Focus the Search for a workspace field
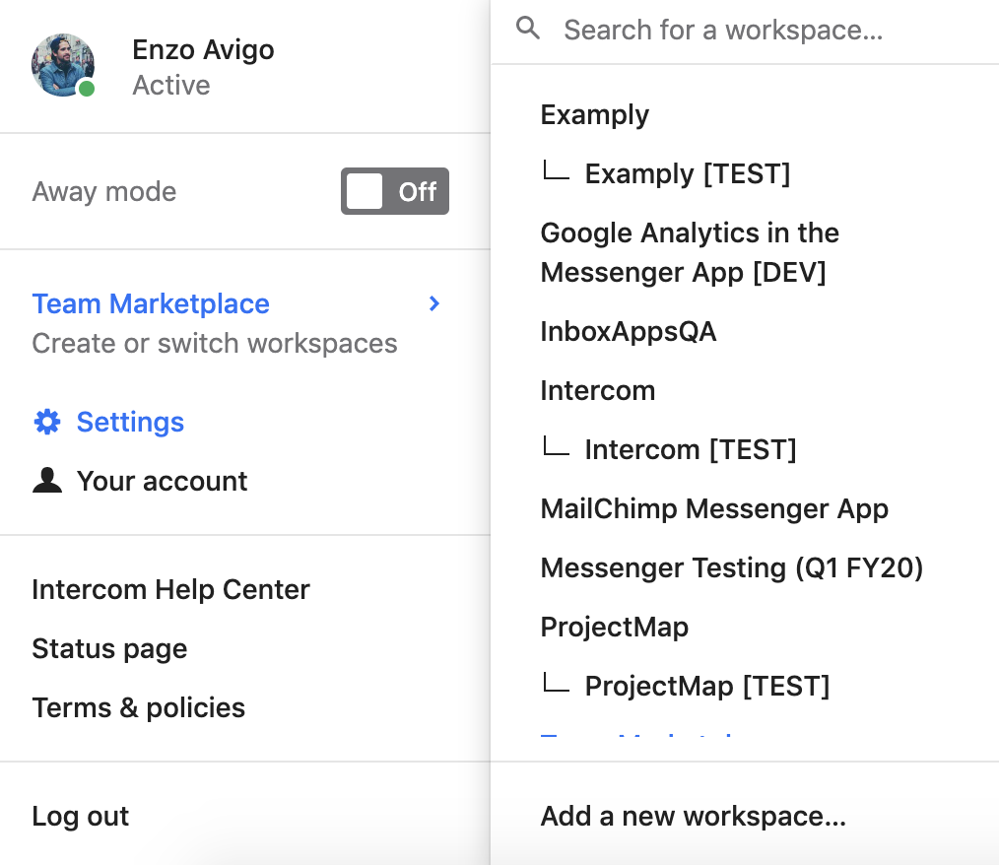999x865 pixels. point(746,31)
